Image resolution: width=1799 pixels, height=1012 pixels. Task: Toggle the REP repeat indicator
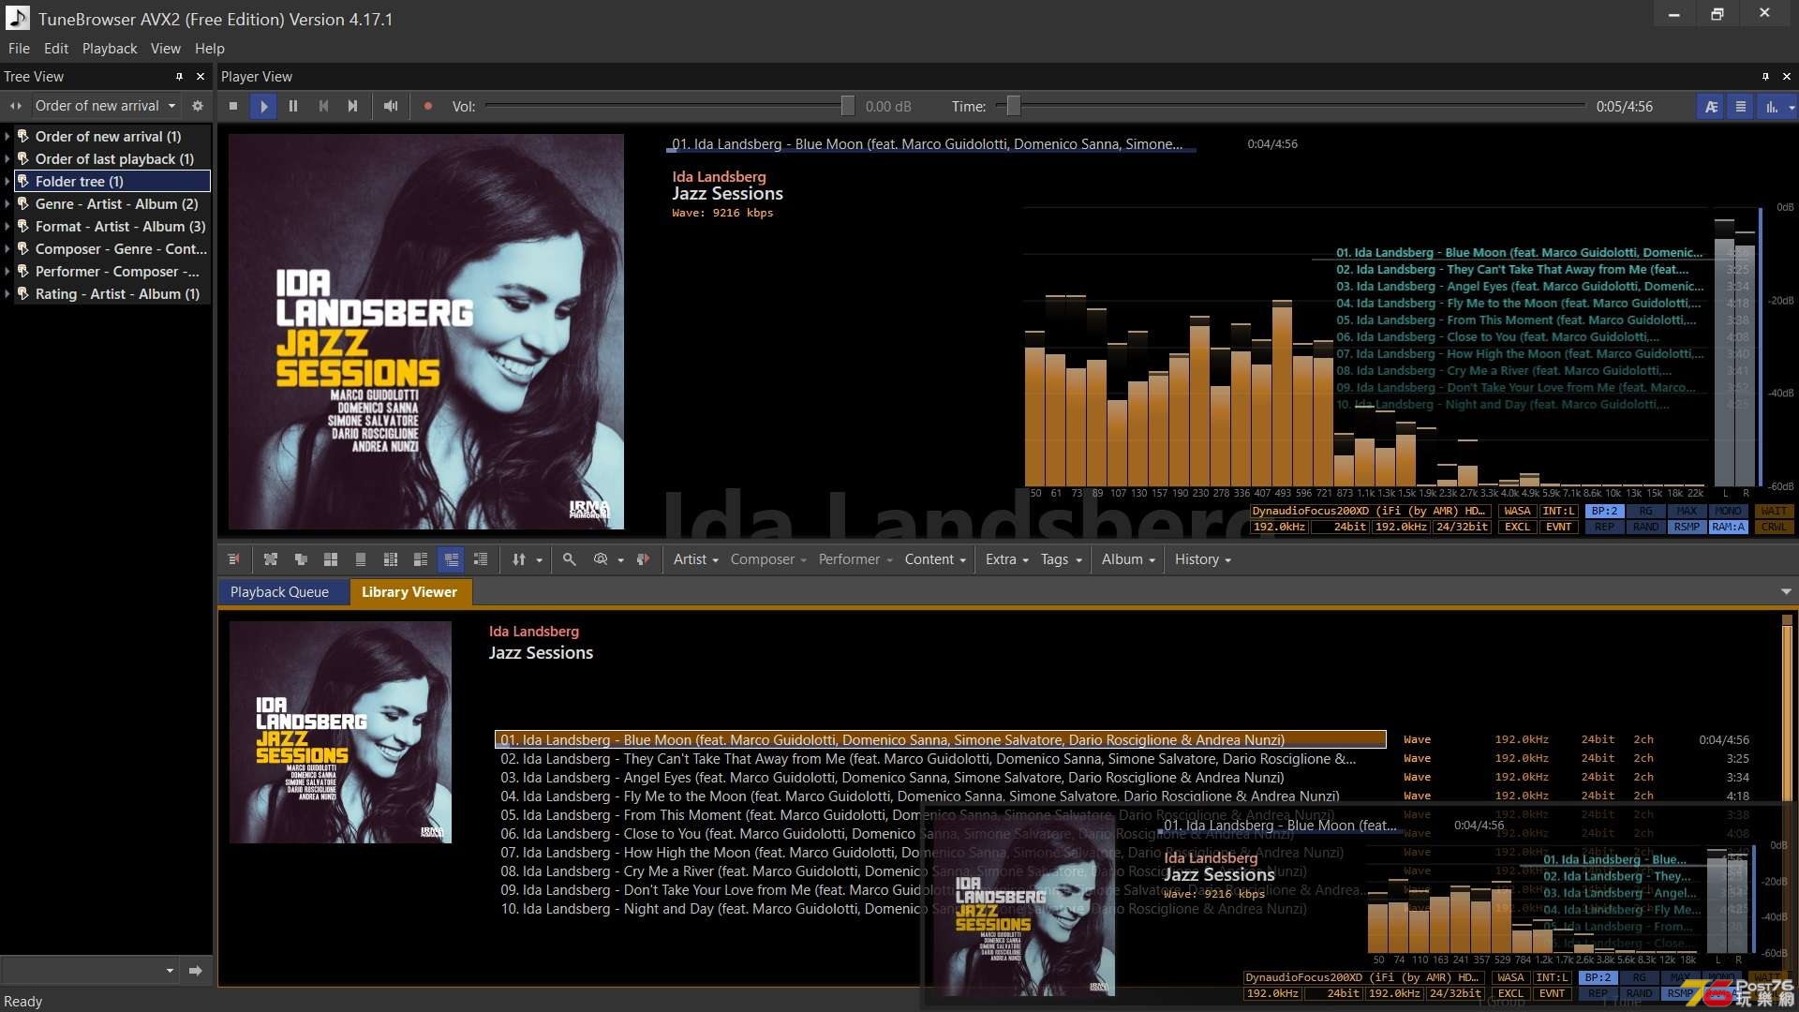click(x=1604, y=527)
